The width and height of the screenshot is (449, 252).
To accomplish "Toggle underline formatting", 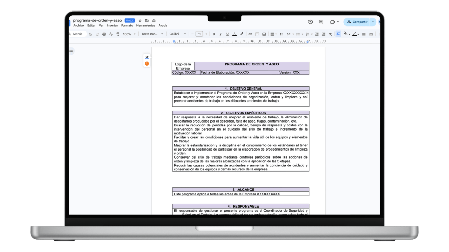I will coord(227,34).
